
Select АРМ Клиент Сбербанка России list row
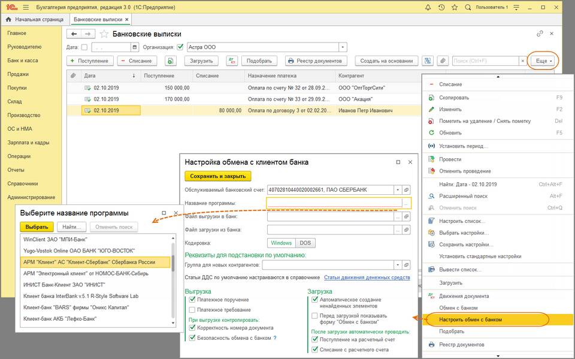click(95, 262)
